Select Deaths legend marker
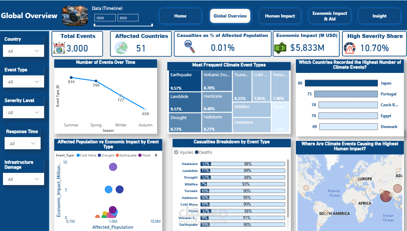 click(197, 152)
